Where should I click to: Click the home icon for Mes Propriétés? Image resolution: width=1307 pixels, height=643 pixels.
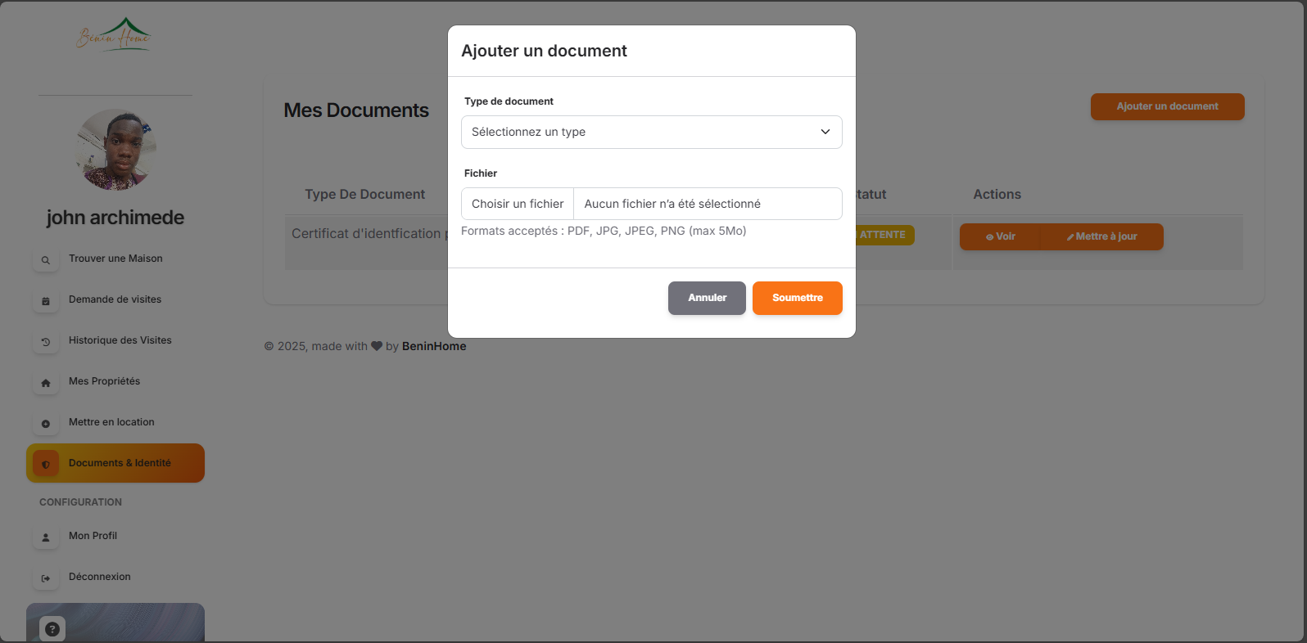46,383
